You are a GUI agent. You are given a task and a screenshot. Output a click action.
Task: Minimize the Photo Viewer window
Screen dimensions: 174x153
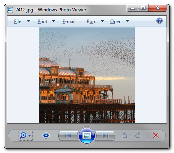point(133,8)
